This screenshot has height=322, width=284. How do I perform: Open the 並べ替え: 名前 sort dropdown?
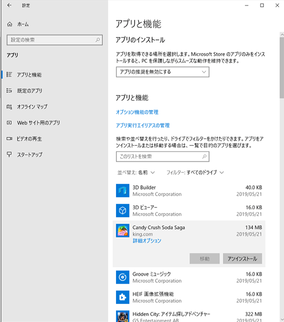click(136, 172)
